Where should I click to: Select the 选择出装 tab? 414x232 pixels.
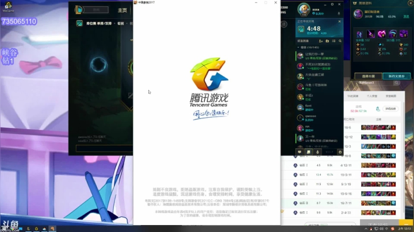(369, 76)
